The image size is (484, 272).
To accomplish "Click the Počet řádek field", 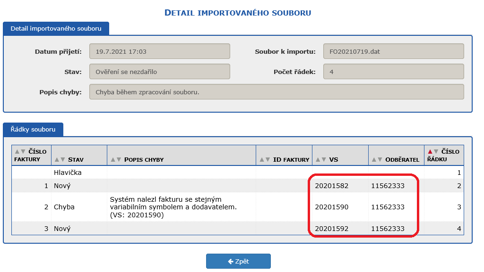I will point(394,72).
